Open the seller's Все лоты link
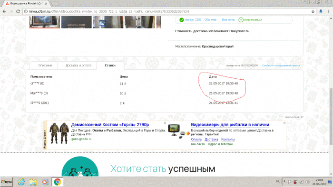 (228, 19)
